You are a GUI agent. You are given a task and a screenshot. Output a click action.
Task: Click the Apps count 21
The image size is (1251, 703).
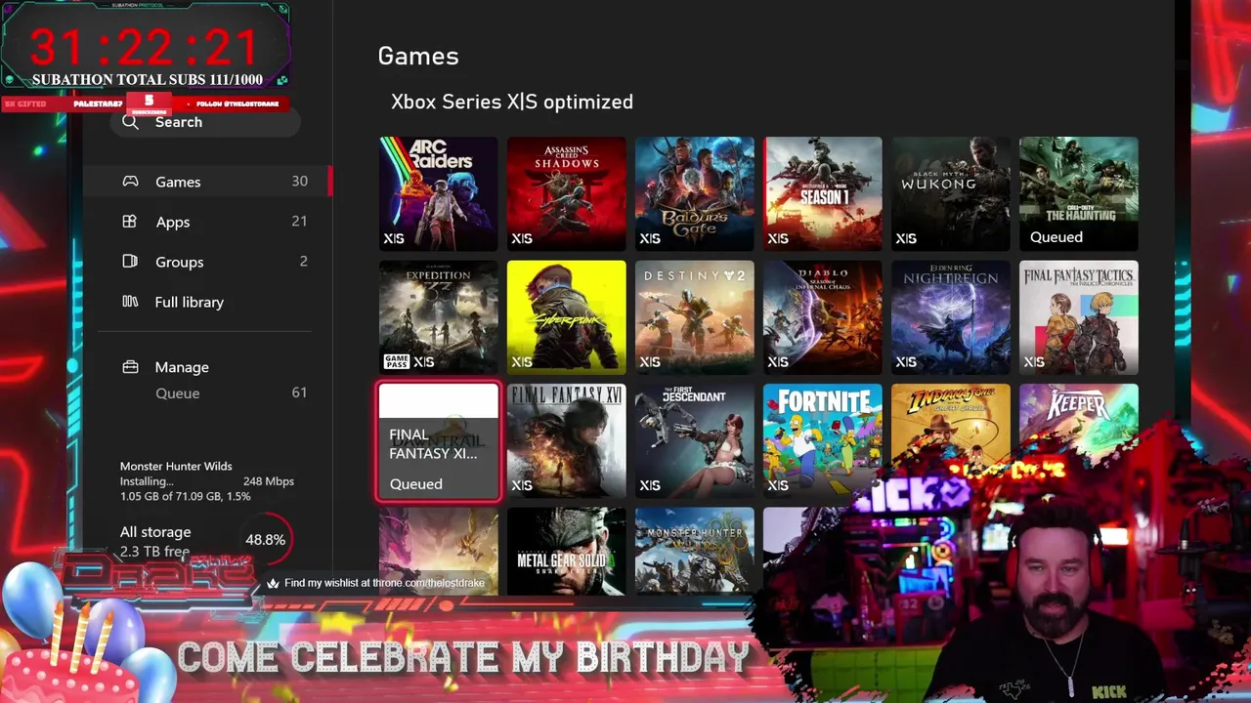point(299,221)
